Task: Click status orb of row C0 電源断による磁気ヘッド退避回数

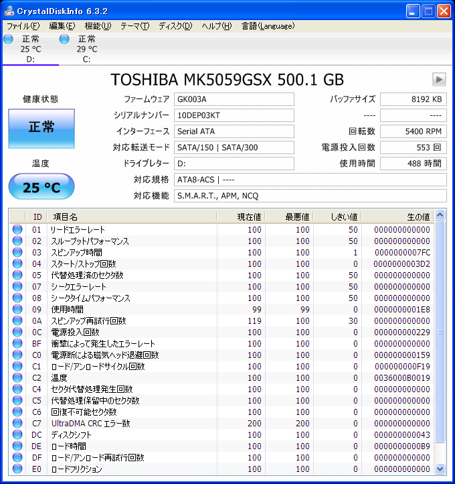Action: [17, 355]
